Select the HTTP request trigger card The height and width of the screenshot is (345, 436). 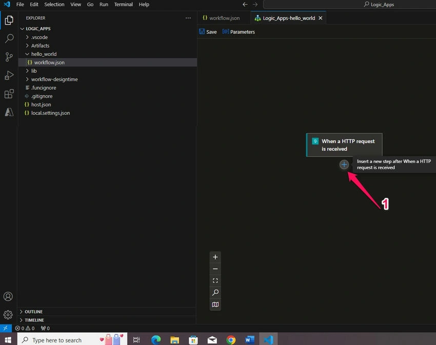(x=344, y=145)
